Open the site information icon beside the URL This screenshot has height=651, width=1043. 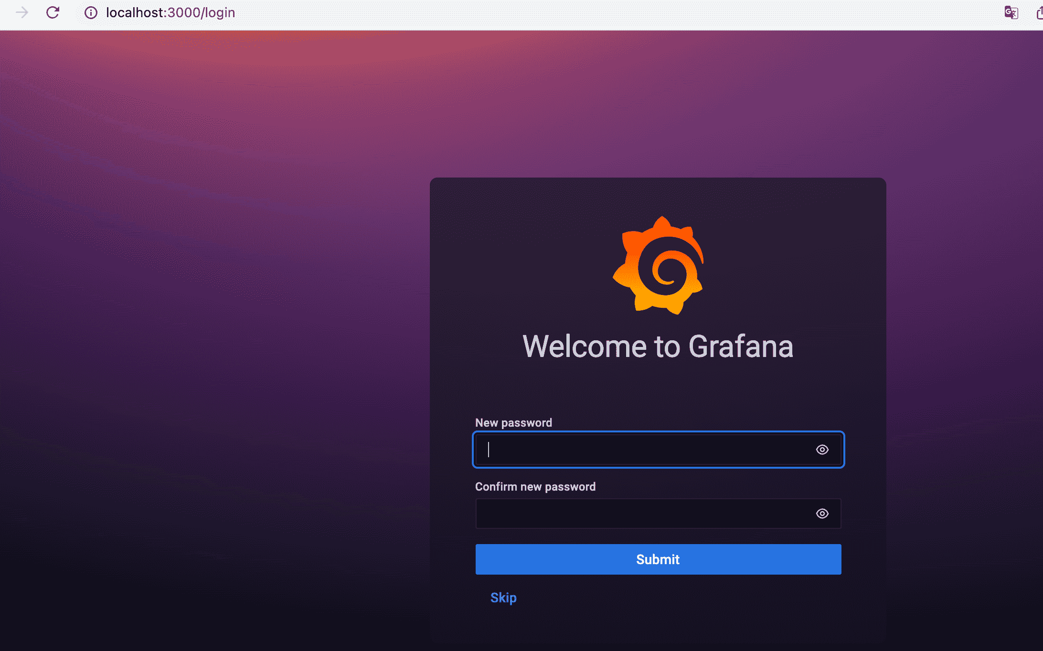[91, 13]
